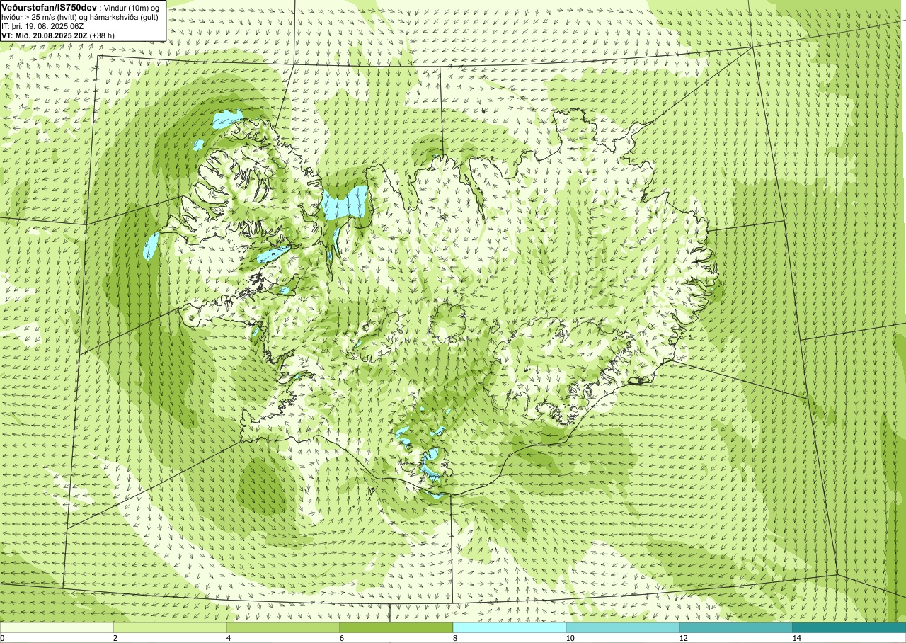Click the scale label '14'
Image resolution: width=906 pixels, height=643 pixels.
coord(796,638)
